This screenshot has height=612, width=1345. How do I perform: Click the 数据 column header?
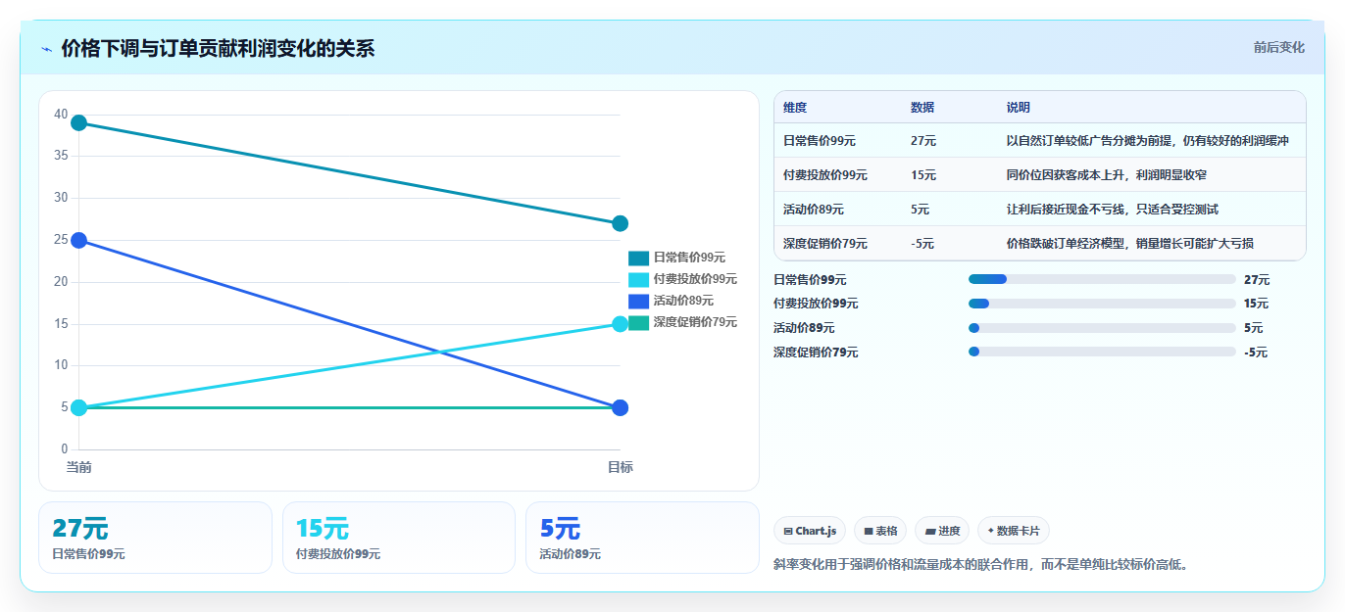pyautogui.click(x=922, y=108)
